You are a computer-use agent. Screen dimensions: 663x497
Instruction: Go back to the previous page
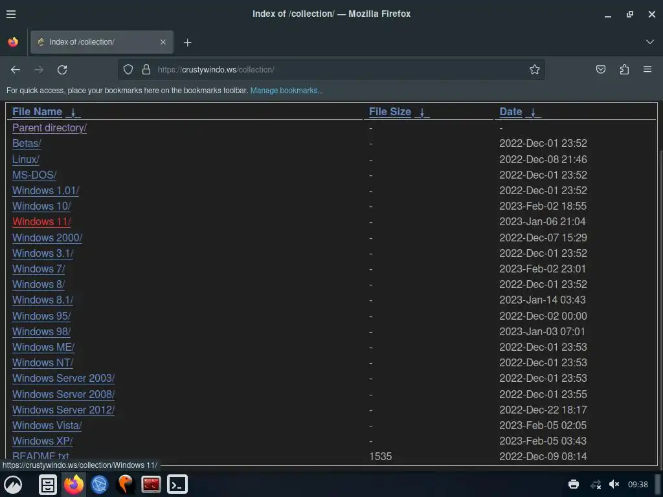click(x=16, y=70)
